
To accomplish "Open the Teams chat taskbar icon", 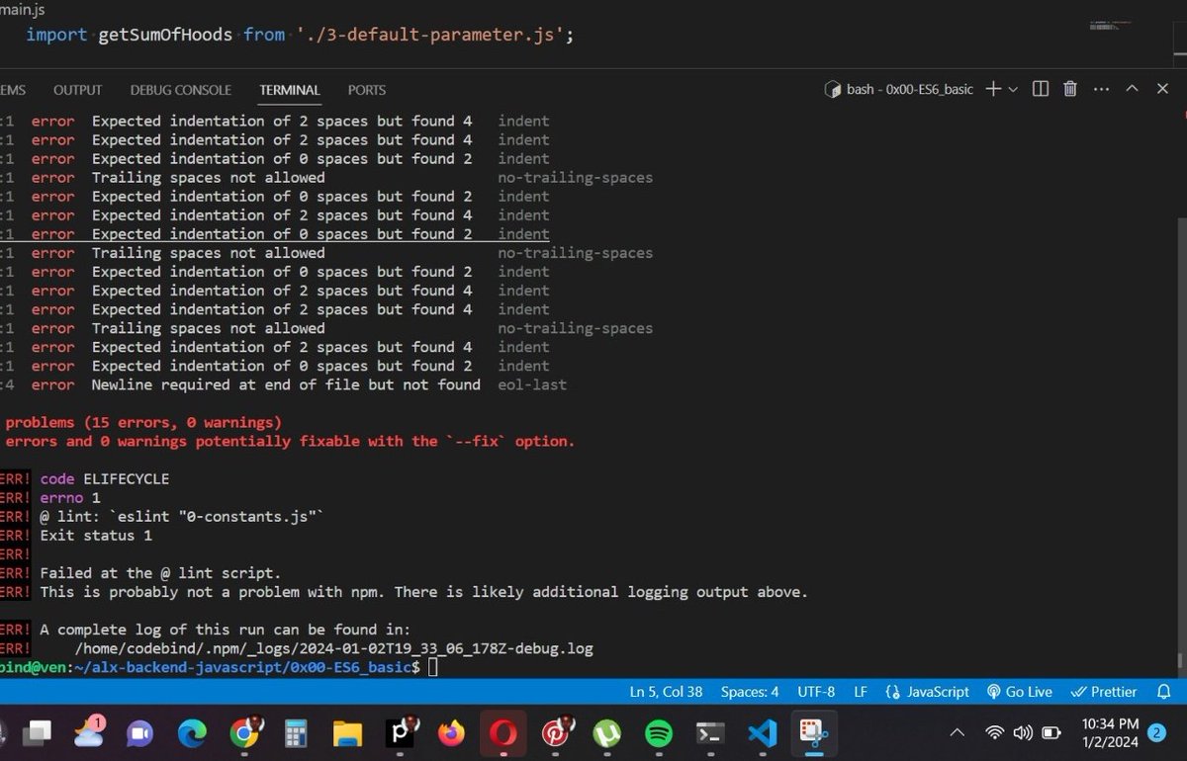I will pyautogui.click(x=139, y=733).
